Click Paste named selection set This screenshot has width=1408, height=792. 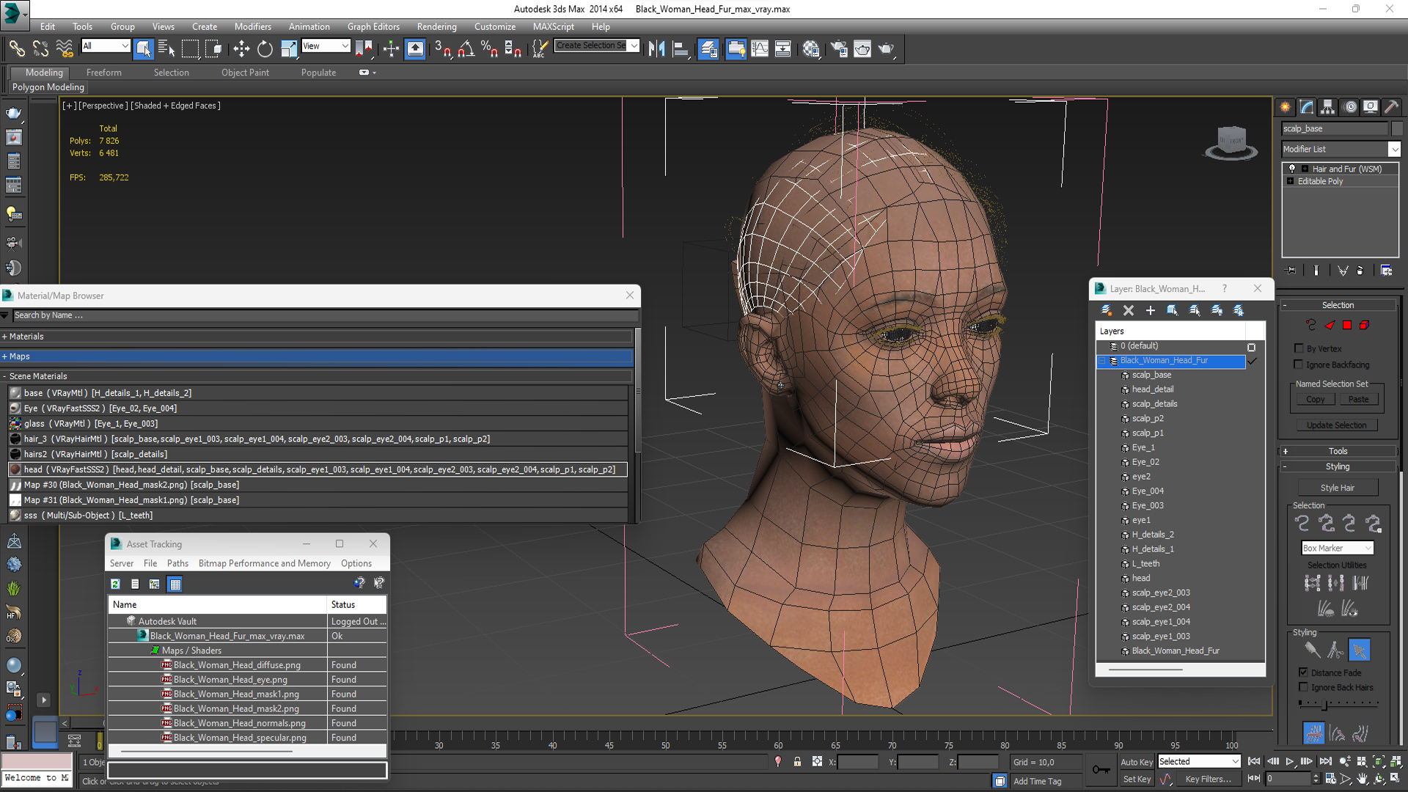point(1358,400)
